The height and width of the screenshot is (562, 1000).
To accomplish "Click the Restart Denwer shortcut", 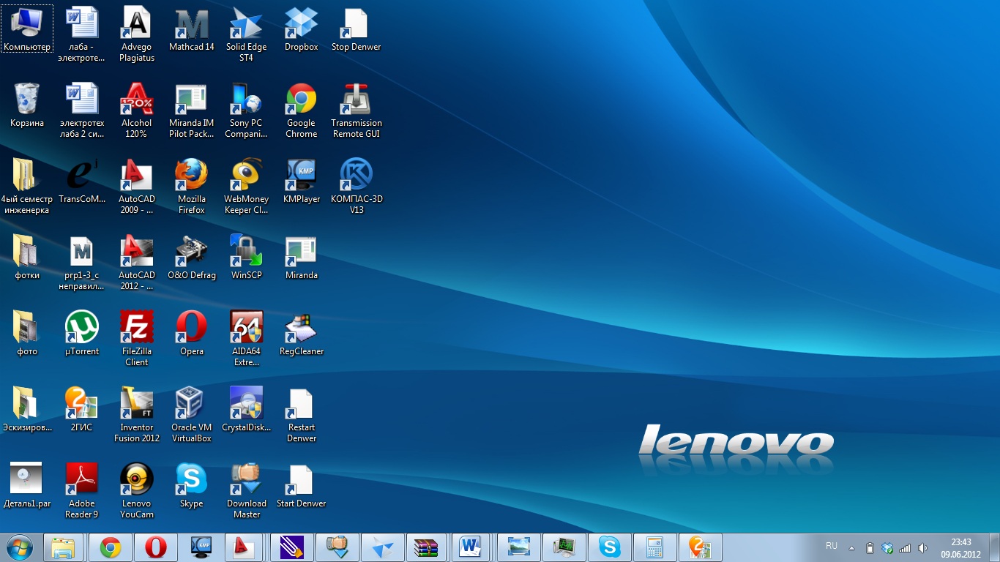I will [302, 415].
